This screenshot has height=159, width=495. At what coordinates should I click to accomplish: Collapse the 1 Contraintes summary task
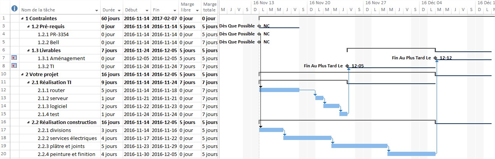coord(22,18)
